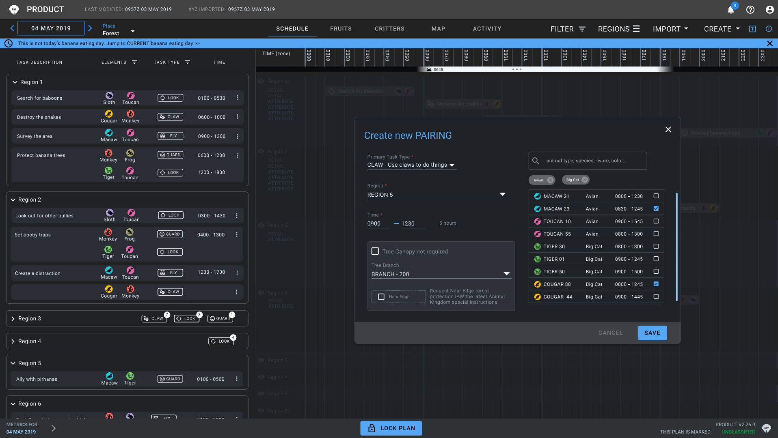
Task: Click the daylight timeline bar handle dots
Action: pos(517,69)
